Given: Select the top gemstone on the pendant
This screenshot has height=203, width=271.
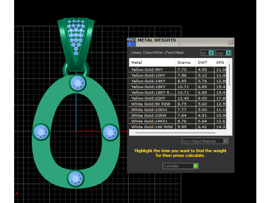Looking at the screenshot, I should [77, 83].
